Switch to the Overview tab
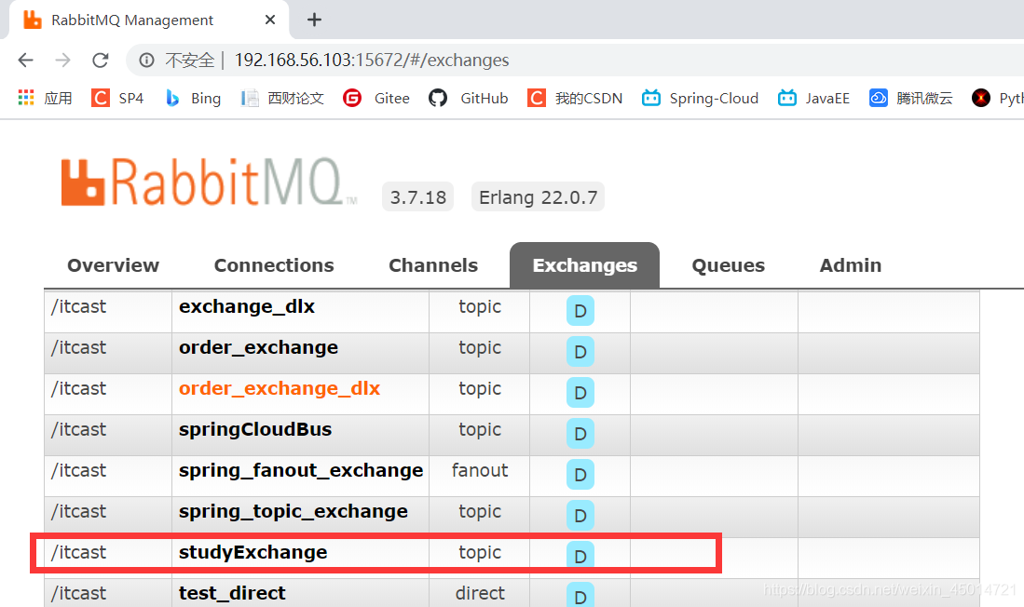Screen dimensions: 1024x607 coord(113,265)
